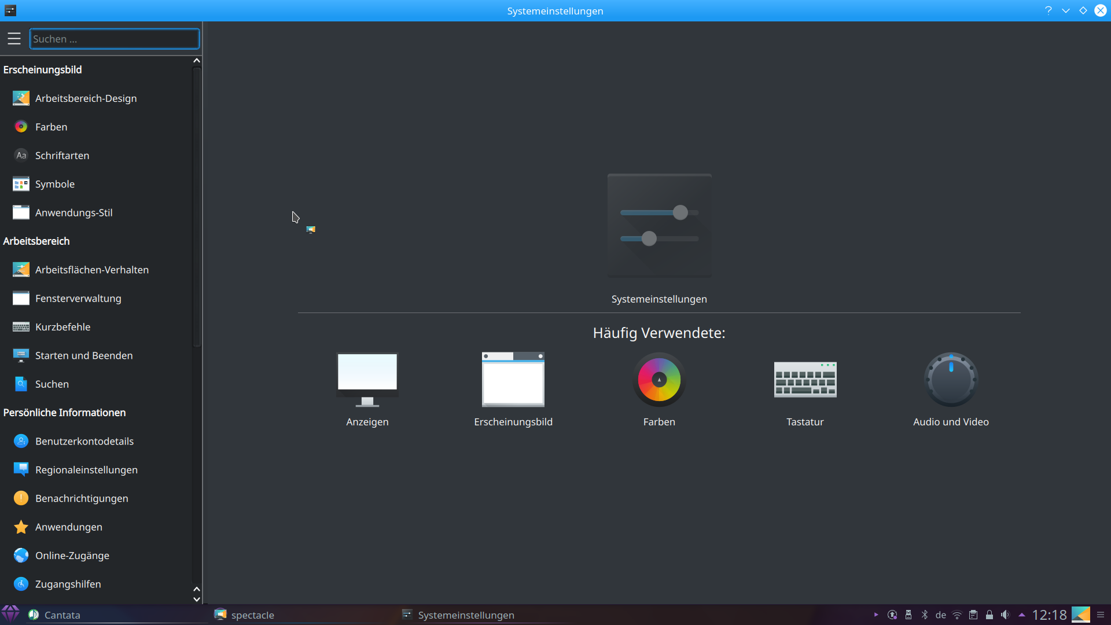This screenshot has height=625, width=1111.
Task: Select Benachrichtigungen in the sidebar
Action: [x=82, y=498]
